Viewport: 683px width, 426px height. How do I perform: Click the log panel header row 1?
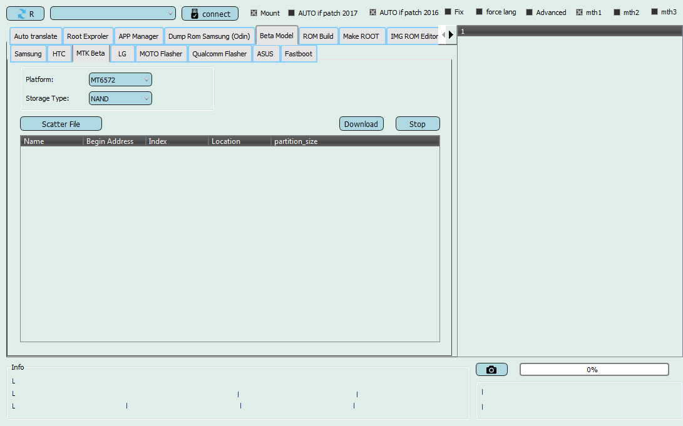click(570, 31)
